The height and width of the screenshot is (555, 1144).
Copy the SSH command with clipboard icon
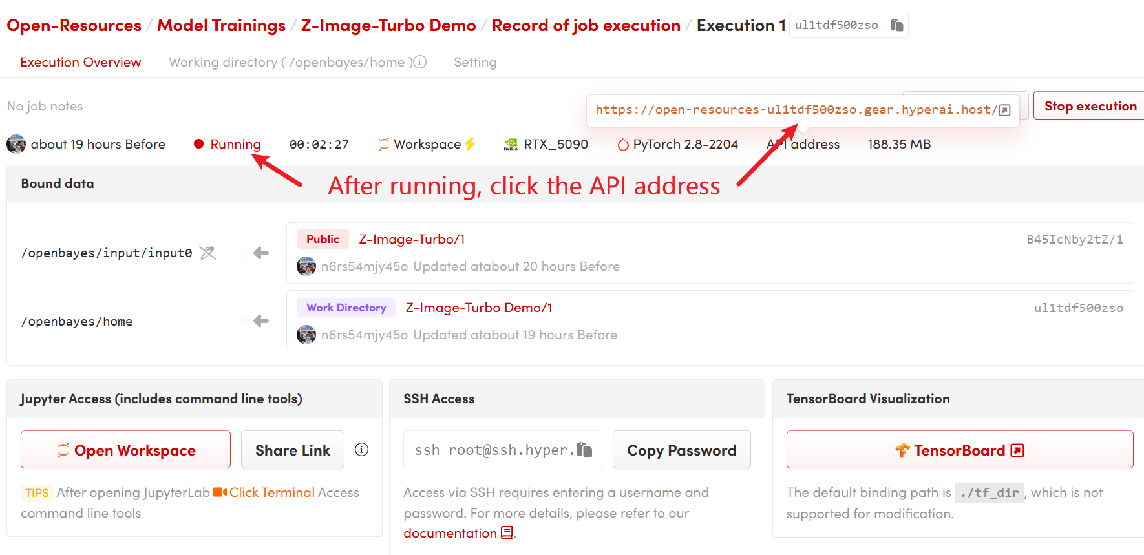point(584,450)
